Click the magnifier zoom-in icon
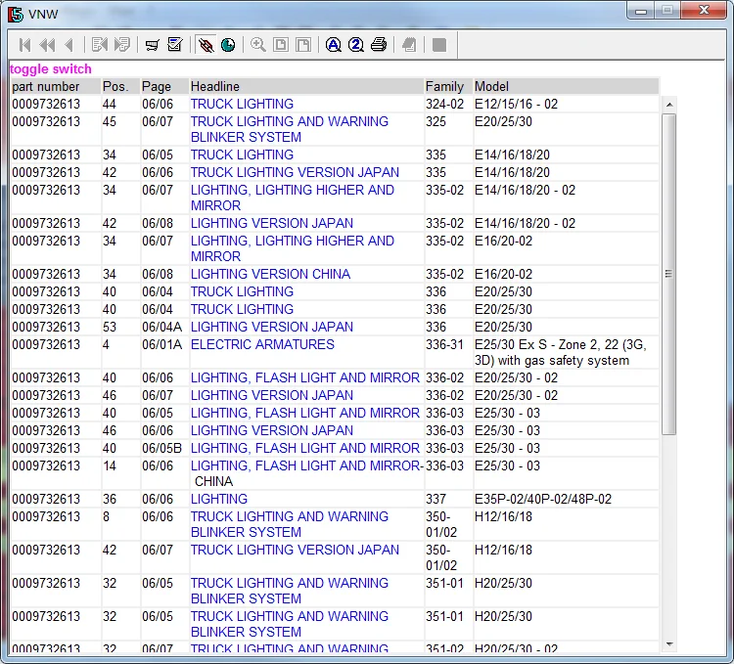 [258, 45]
